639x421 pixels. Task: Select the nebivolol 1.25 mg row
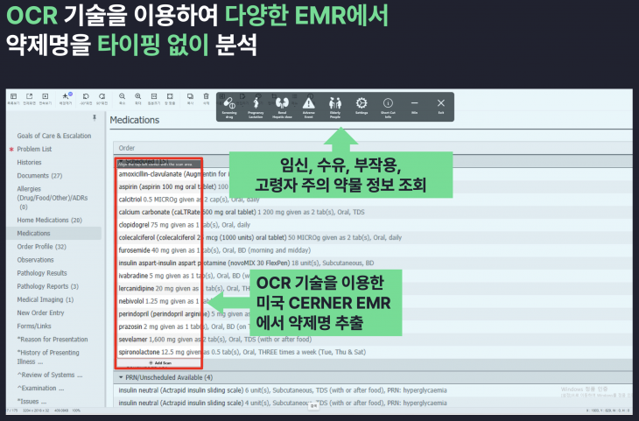[x=373, y=301]
